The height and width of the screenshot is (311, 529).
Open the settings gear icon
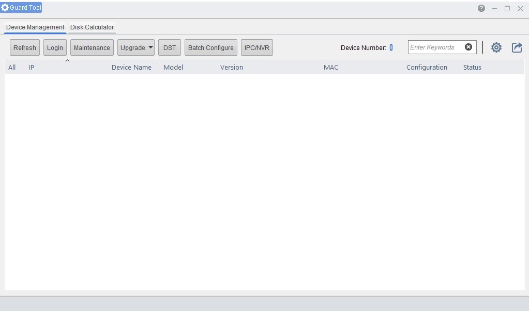496,47
